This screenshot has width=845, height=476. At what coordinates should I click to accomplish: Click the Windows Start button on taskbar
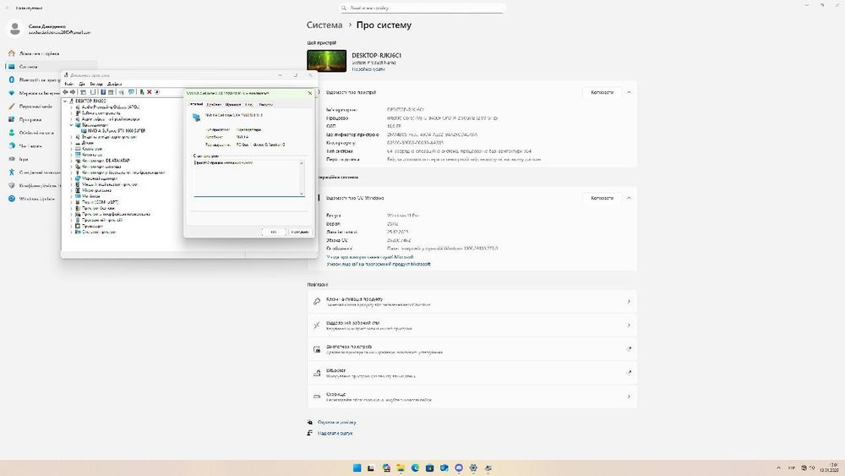pos(357,468)
